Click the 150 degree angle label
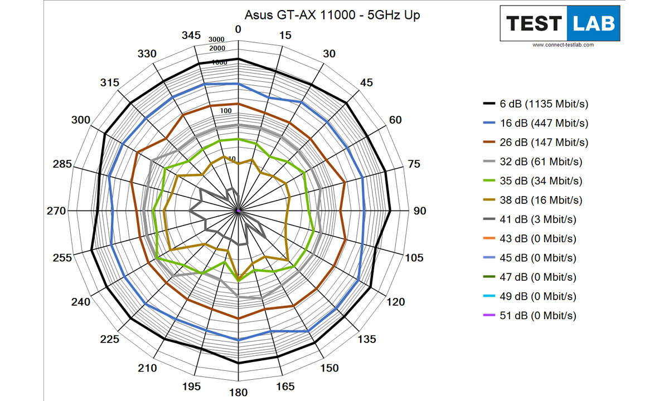 tap(329, 368)
